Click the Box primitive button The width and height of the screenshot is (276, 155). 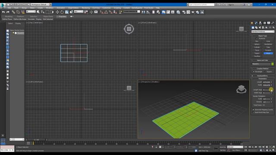pos(257,41)
